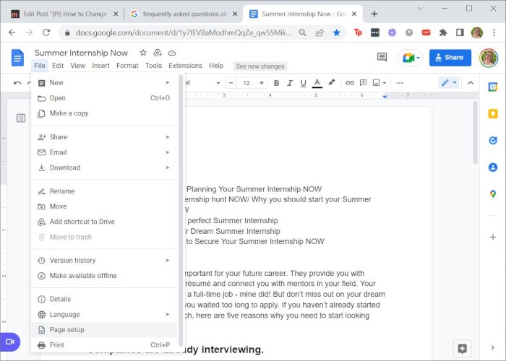Choose Print from the File menu
Image resolution: width=506 pixels, height=361 pixels.
coord(104,345)
